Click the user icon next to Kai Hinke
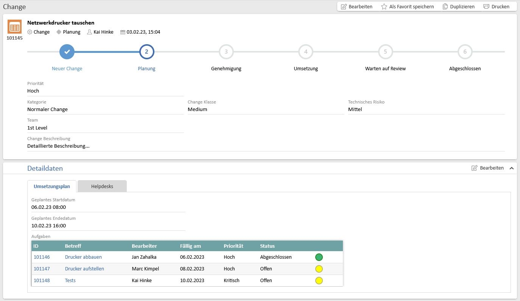This screenshot has width=520, height=301. (x=89, y=32)
